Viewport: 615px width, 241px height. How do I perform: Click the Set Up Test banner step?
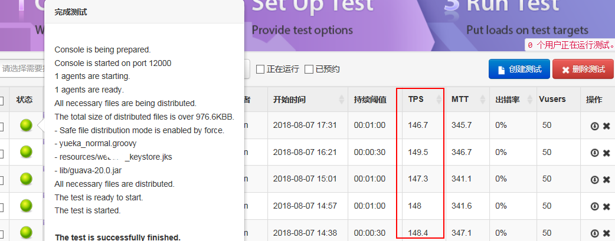tap(312, 18)
